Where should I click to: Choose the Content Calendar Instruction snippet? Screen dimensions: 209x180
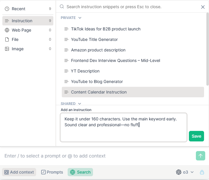tap(133, 92)
